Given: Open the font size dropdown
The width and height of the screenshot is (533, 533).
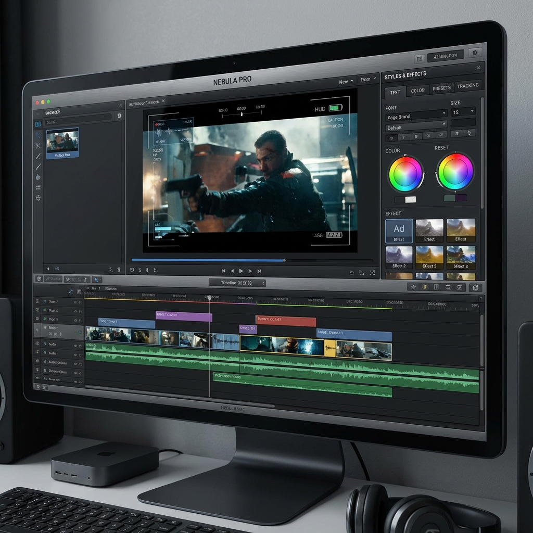Looking at the screenshot, I should click(x=463, y=112).
